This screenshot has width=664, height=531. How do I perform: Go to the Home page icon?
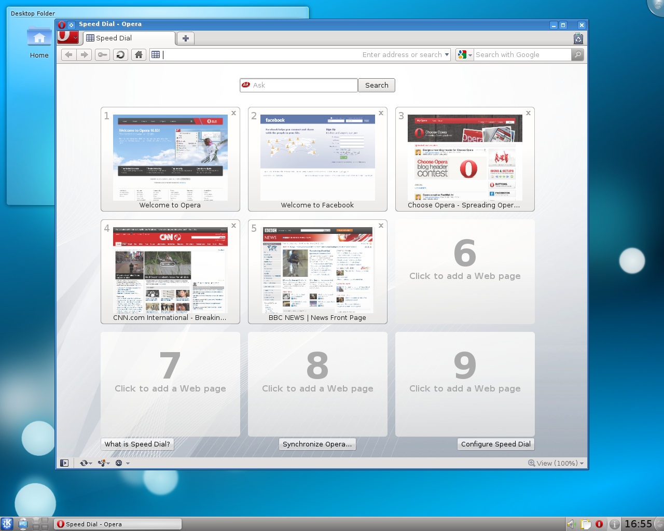coord(139,54)
